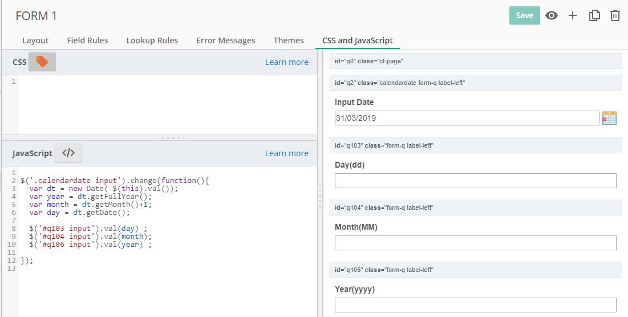Open the Themes tab
Screen dimensions: 628x317
pyautogui.click(x=289, y=40)
